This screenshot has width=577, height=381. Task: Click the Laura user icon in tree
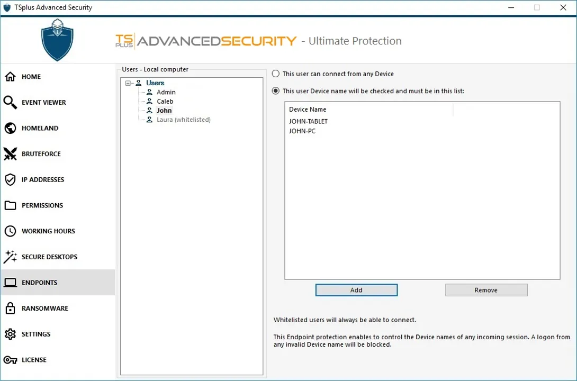click(149, 120)
